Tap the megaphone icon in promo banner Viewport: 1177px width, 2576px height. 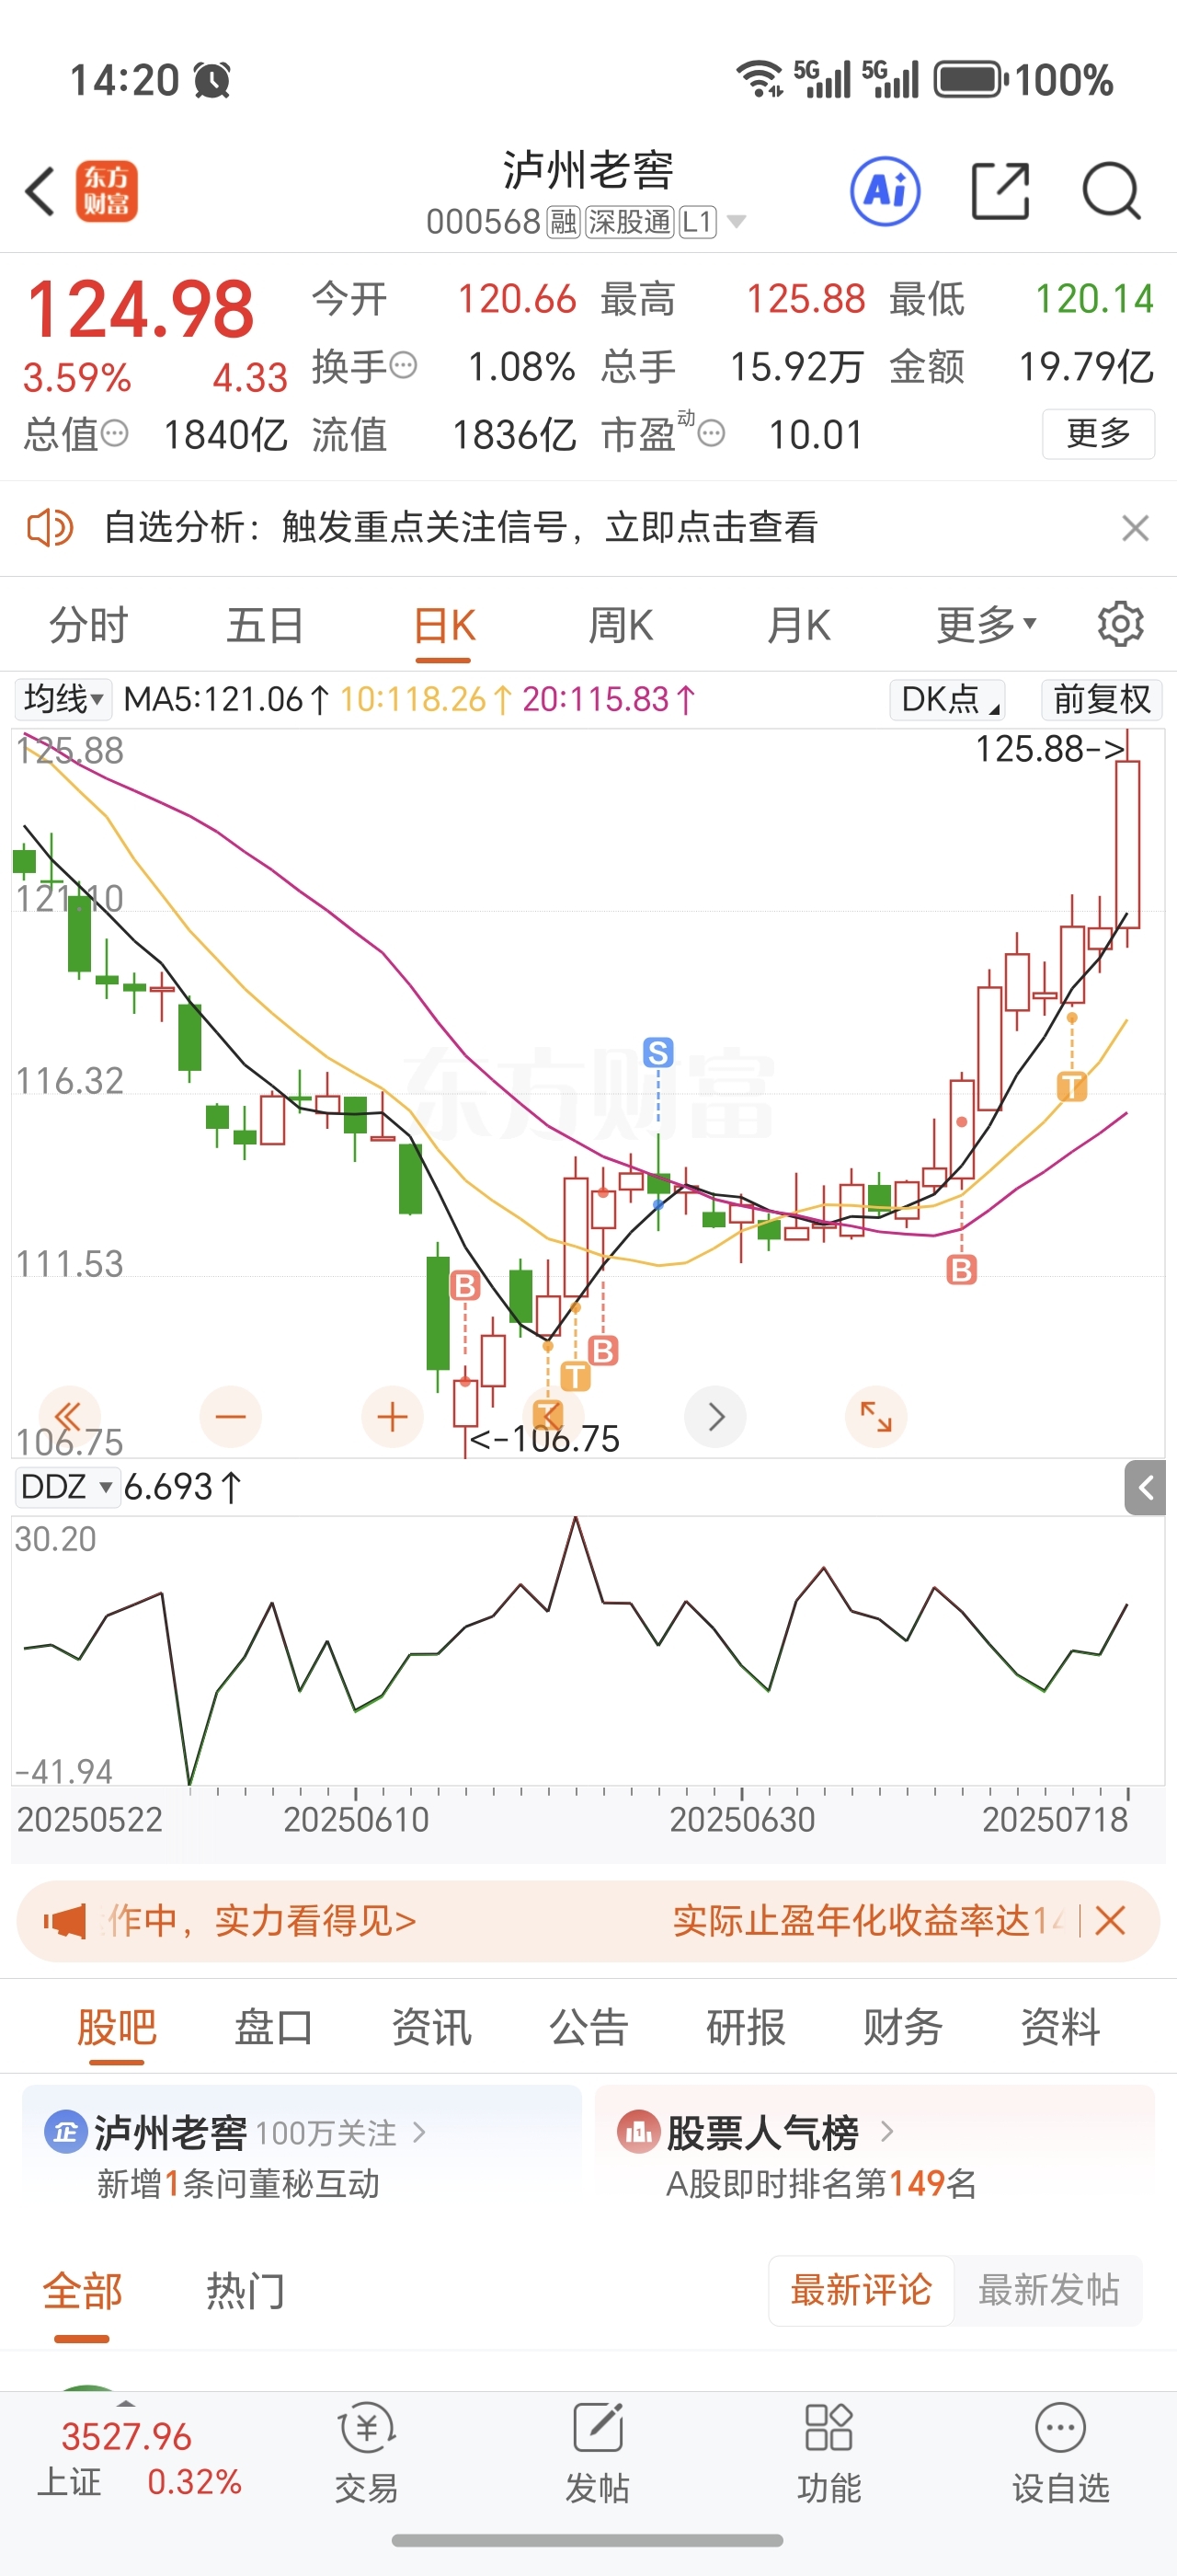pos(65,1921)
